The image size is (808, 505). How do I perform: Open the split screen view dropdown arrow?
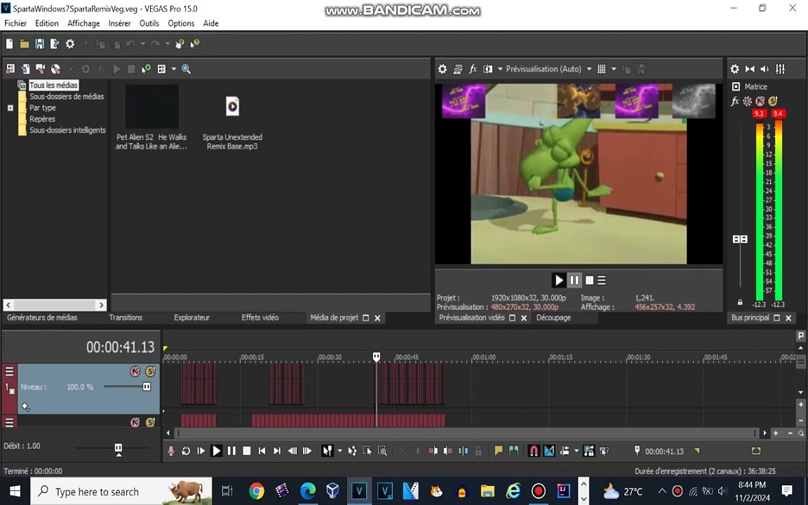pos(499,69)
